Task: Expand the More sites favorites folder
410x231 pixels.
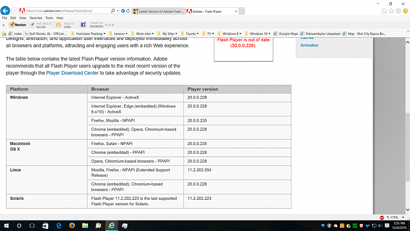Action: [143, 34]
